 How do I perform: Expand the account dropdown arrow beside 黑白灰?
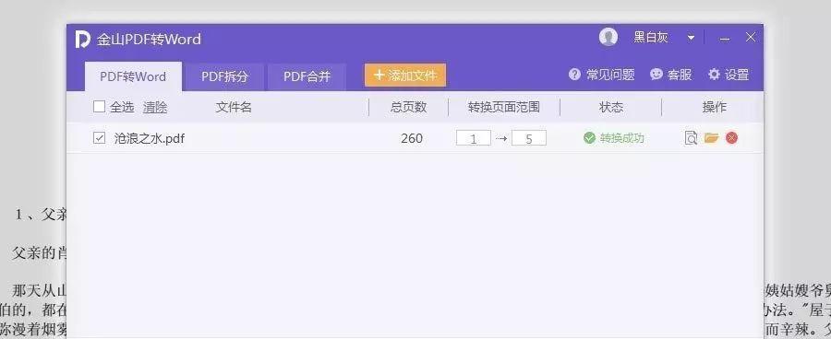coord(691,38)
